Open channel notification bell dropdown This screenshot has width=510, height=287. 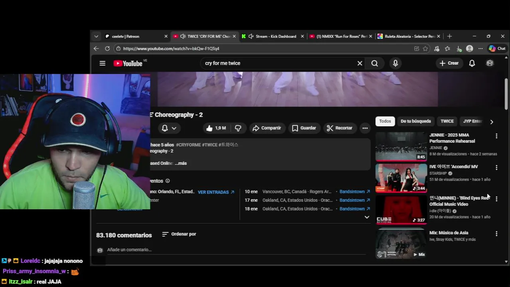tap(169, 128)
